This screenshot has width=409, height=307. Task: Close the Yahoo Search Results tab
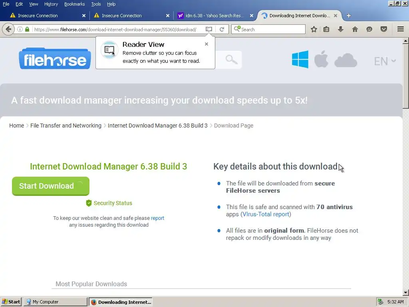(252, 16)
